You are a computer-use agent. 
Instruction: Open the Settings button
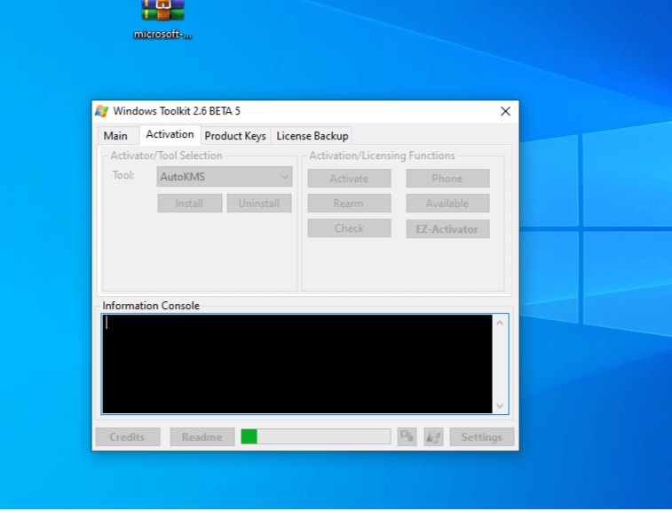pos(481,436)
